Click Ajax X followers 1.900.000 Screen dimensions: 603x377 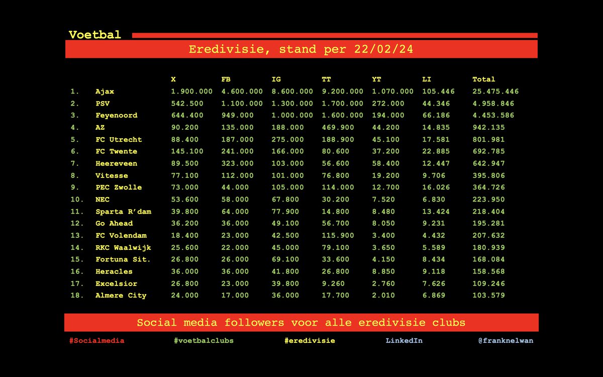(x=191, y=91)
